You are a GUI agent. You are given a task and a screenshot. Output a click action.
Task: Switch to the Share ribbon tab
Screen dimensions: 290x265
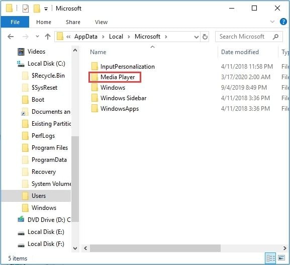click(x=73, y=22)
